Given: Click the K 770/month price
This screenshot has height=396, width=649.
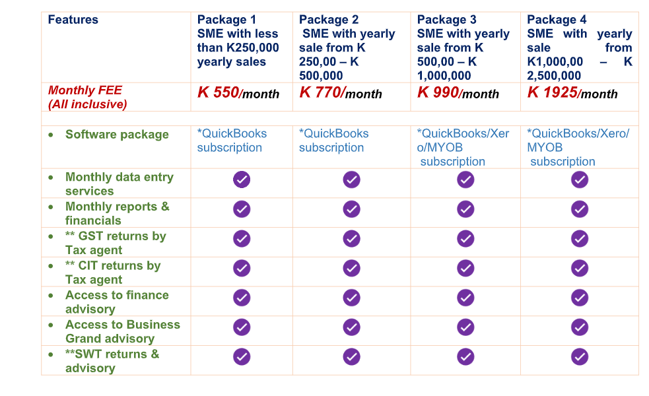Looking at the screenshot, I should click(340, 92).
